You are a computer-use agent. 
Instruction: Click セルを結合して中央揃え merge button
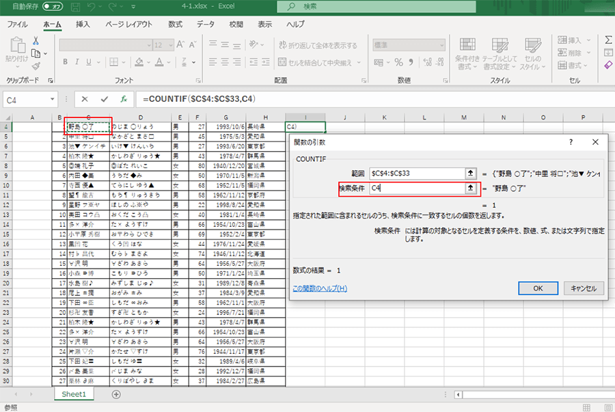(x=315, y=62)
